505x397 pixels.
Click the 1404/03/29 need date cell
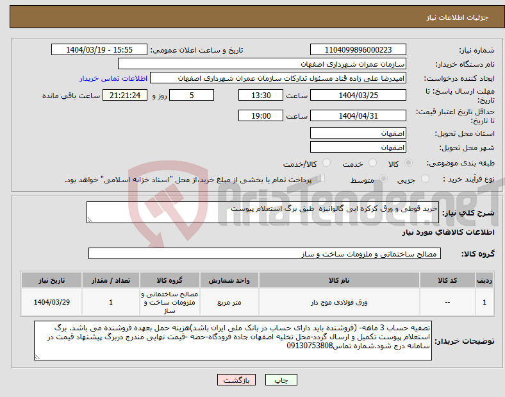click(x=51, y=302)
